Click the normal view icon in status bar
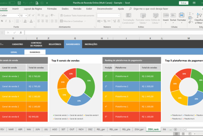The width and height of the screenshot is (203, 136). click(x=176, y=134)
